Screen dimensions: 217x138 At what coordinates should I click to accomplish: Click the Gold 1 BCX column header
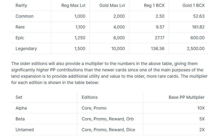[x=194, y=5]
